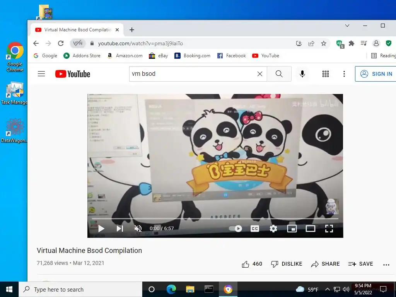Click the DISLIKE button
The height and width of the screenshot is (297, 396).
tap(287, 264)
